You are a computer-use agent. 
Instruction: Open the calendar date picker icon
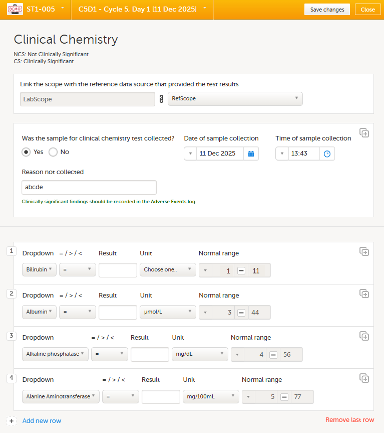pos(251,154)
